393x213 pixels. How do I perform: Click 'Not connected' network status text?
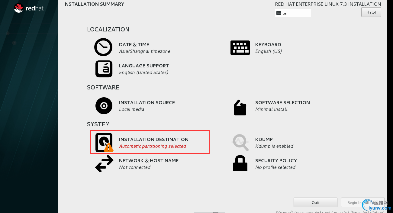135,167
